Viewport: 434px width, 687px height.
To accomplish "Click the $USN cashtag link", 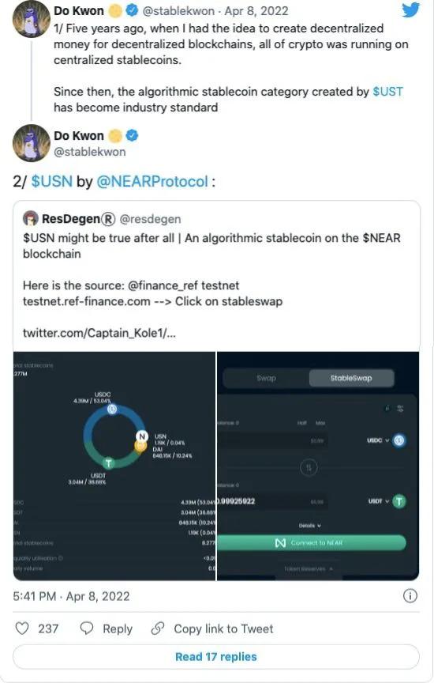I will coord(51,181).
